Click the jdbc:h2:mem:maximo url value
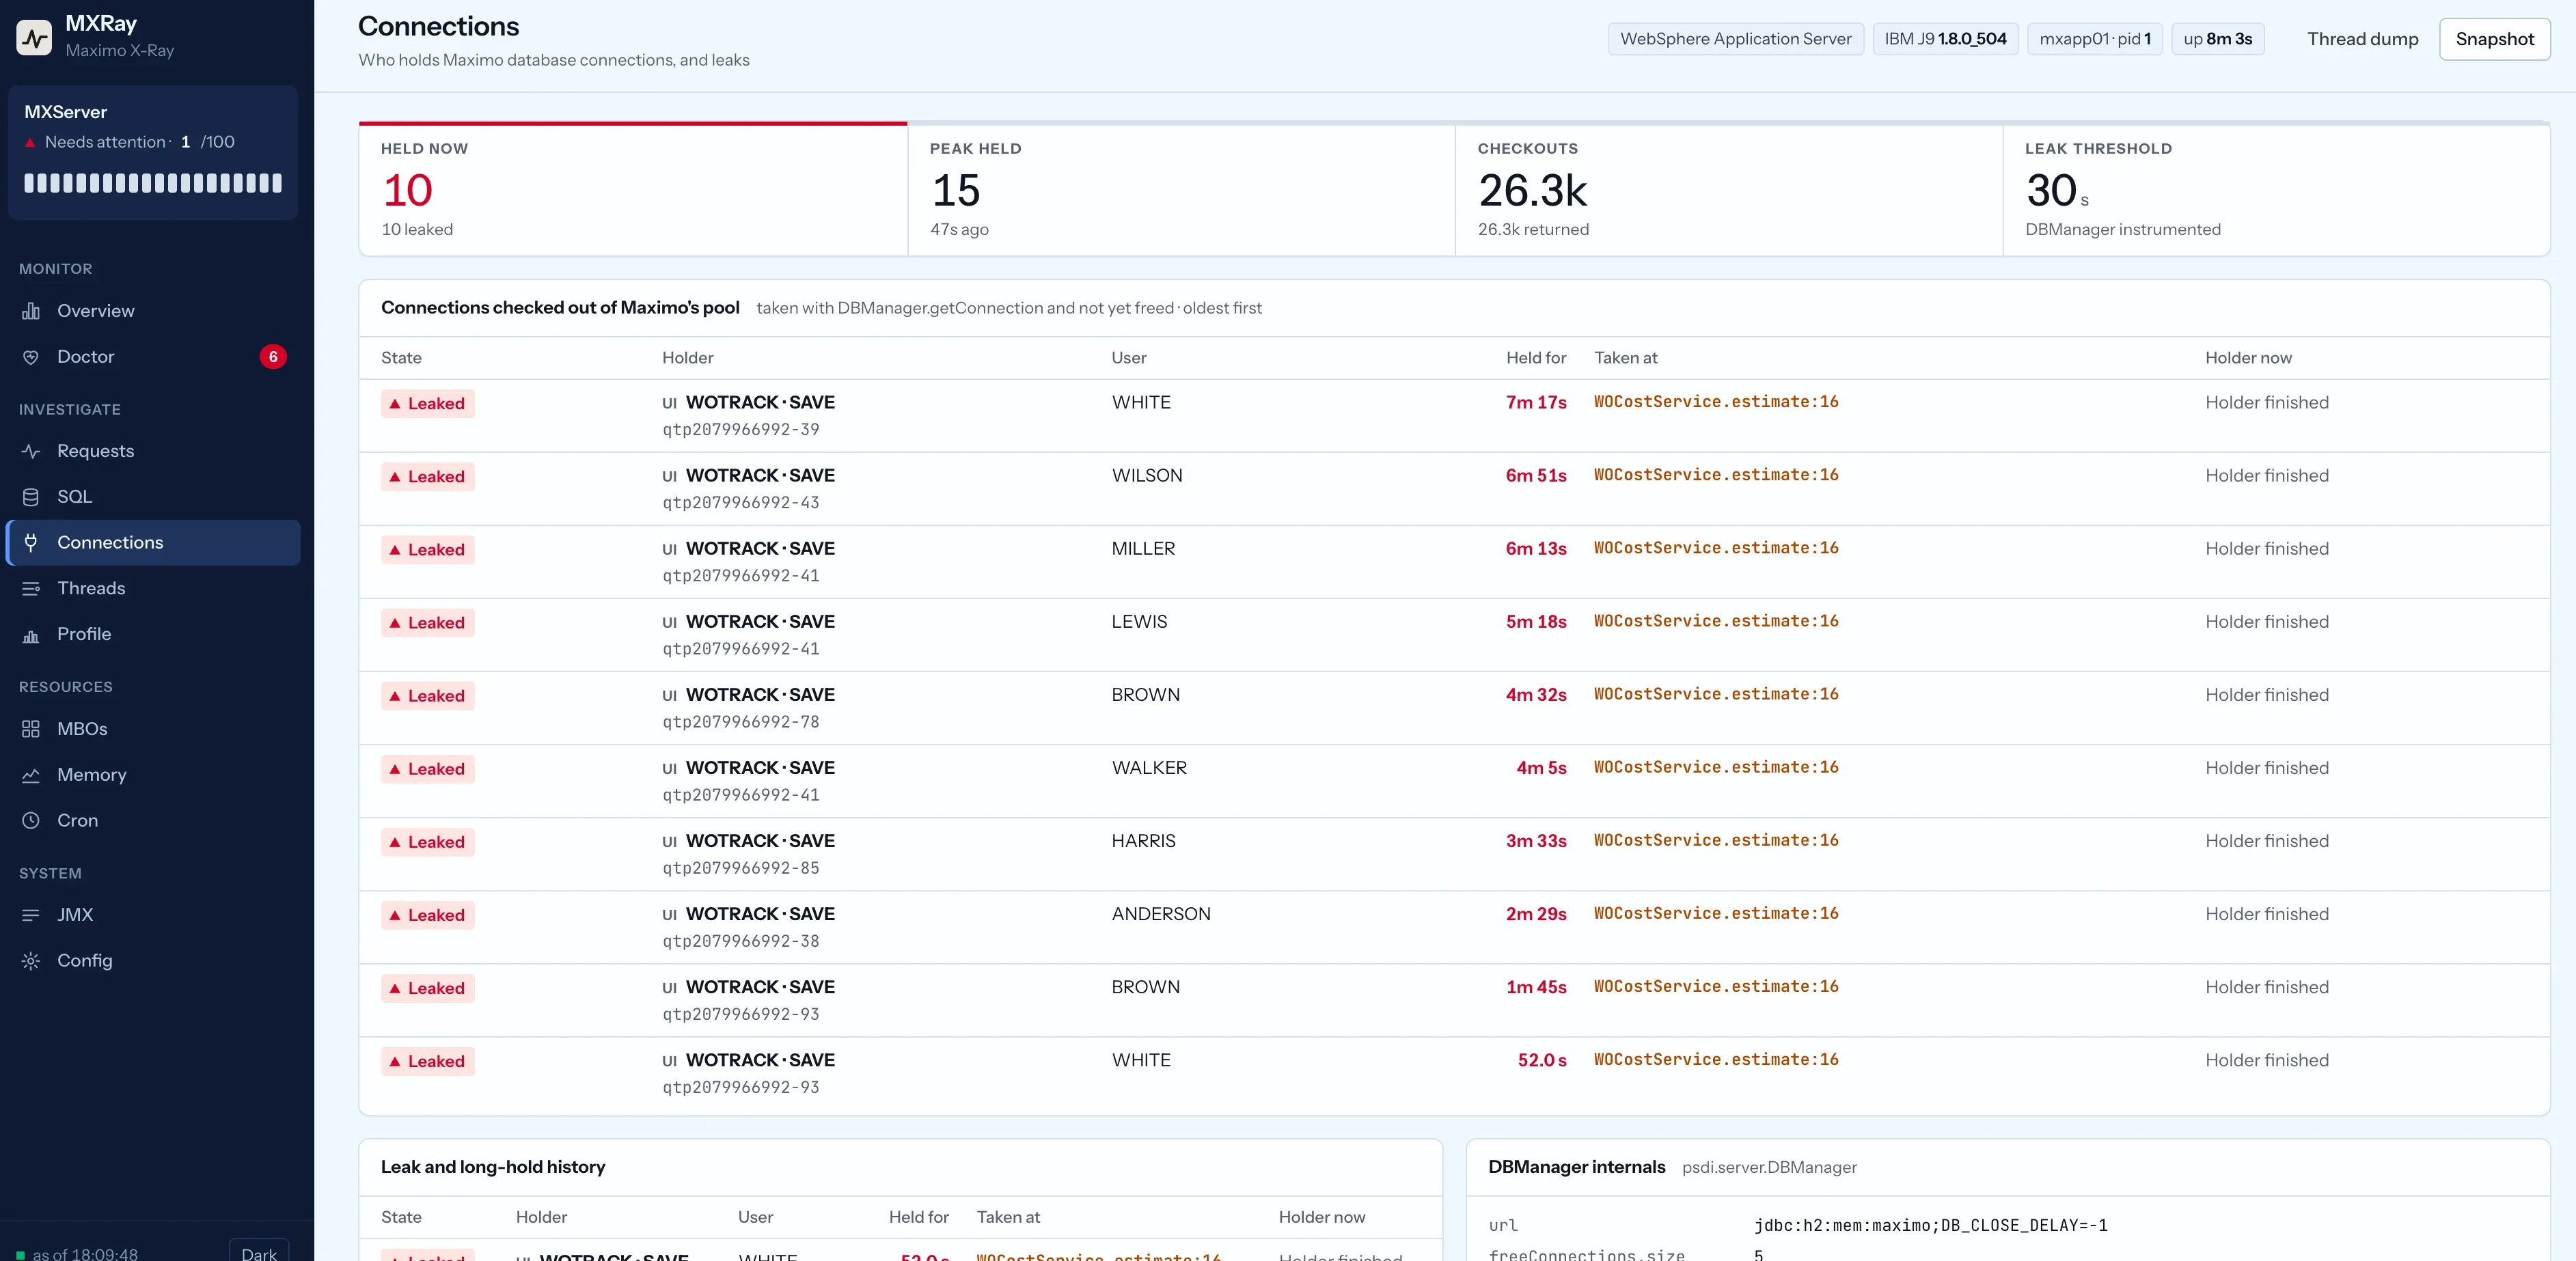 1930,1225
